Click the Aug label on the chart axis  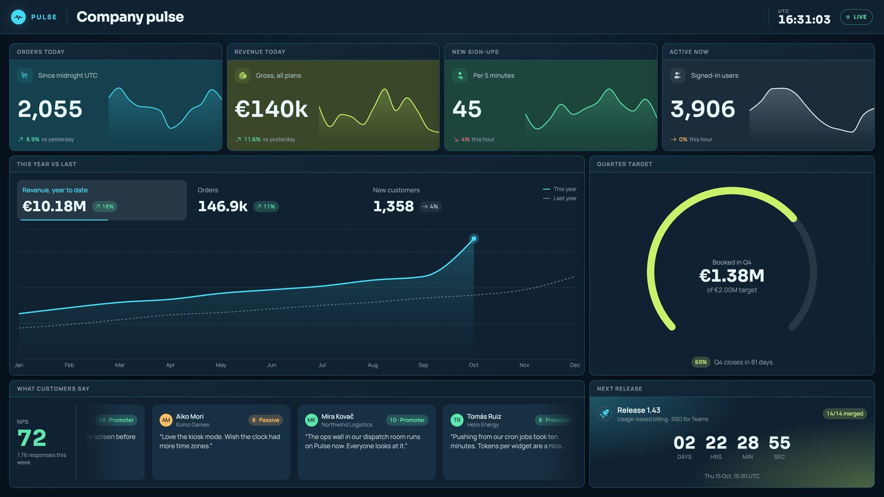pyautogui.click(x=373, y=365)
